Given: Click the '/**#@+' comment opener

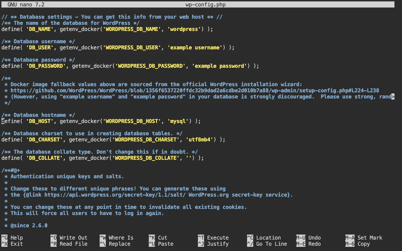Looking at the screenshot, I should click(x=11, y=170).
